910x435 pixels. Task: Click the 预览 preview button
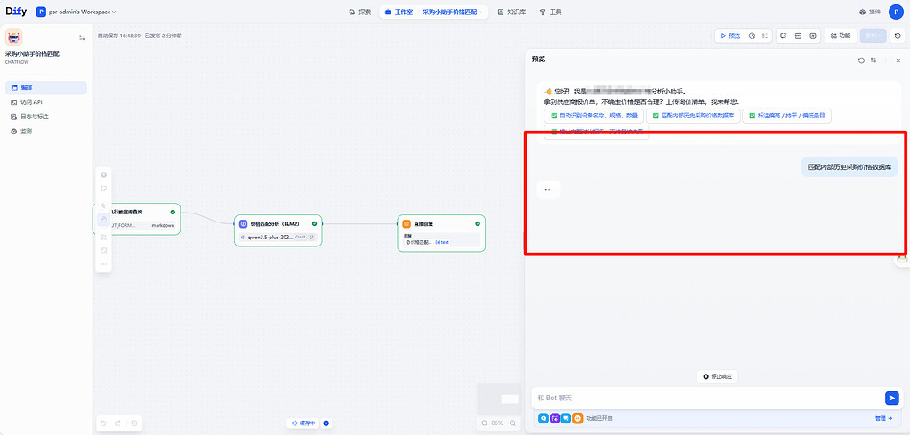pyautogui.click(x=730, y=36)
